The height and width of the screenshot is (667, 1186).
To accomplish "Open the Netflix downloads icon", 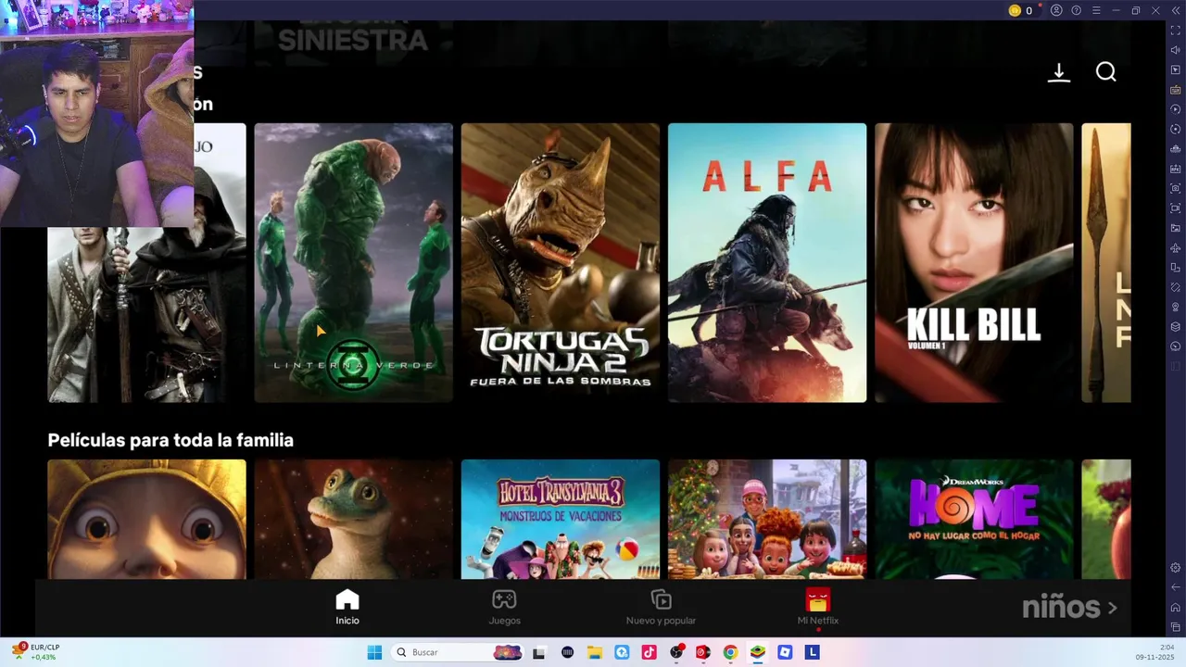I will point(1059,72).
